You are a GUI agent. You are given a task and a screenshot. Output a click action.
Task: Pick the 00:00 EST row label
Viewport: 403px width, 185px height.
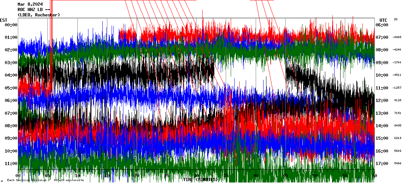coord(11,25)
